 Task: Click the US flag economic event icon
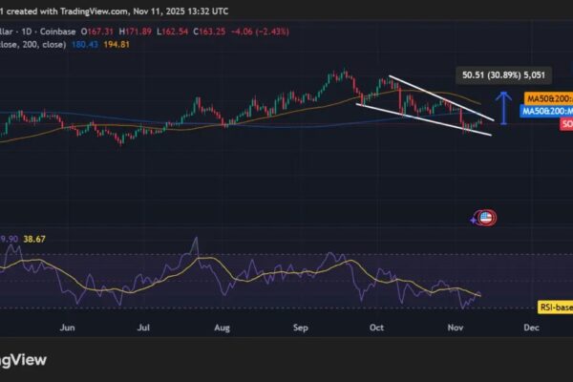pyautogui.click(x=486, y=218)
